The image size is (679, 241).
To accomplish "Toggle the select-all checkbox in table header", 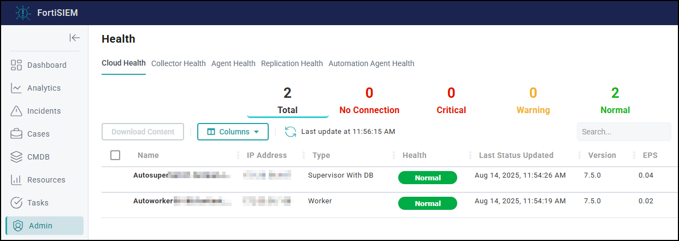I will 115,155.
